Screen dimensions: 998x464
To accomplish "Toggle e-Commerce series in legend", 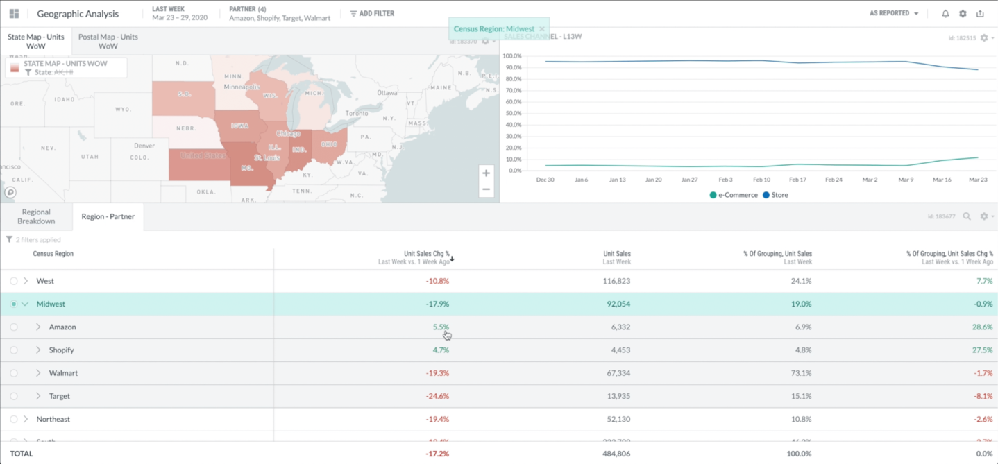I will (x=733, y=195).
